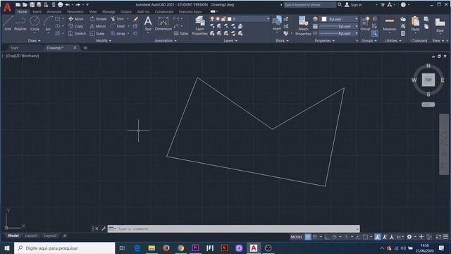Add new layout with plus button

point(64,236)
